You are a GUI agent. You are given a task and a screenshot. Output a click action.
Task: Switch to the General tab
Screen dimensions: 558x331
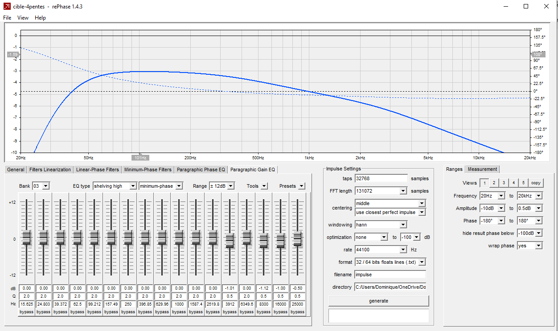click(x=16, y=170)
